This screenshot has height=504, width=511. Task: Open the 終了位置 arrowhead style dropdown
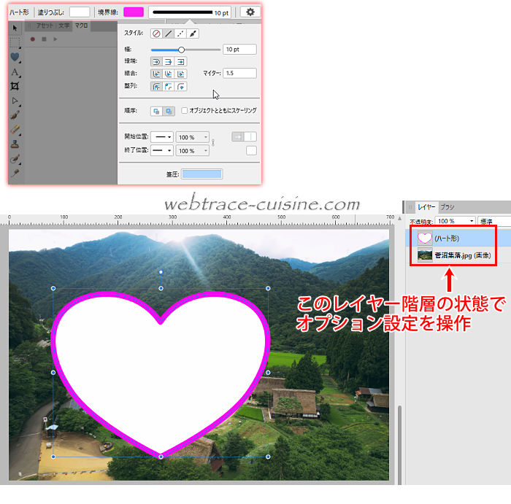(x=161, y=150)
